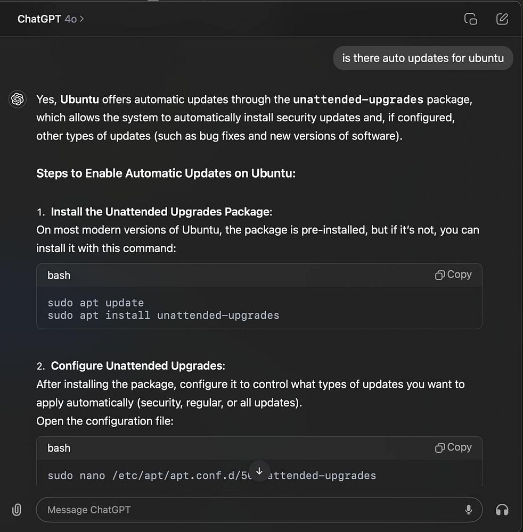523x532 pixels.
Task: Focus the Message ChatGPT input field
Action: [250, 510]
